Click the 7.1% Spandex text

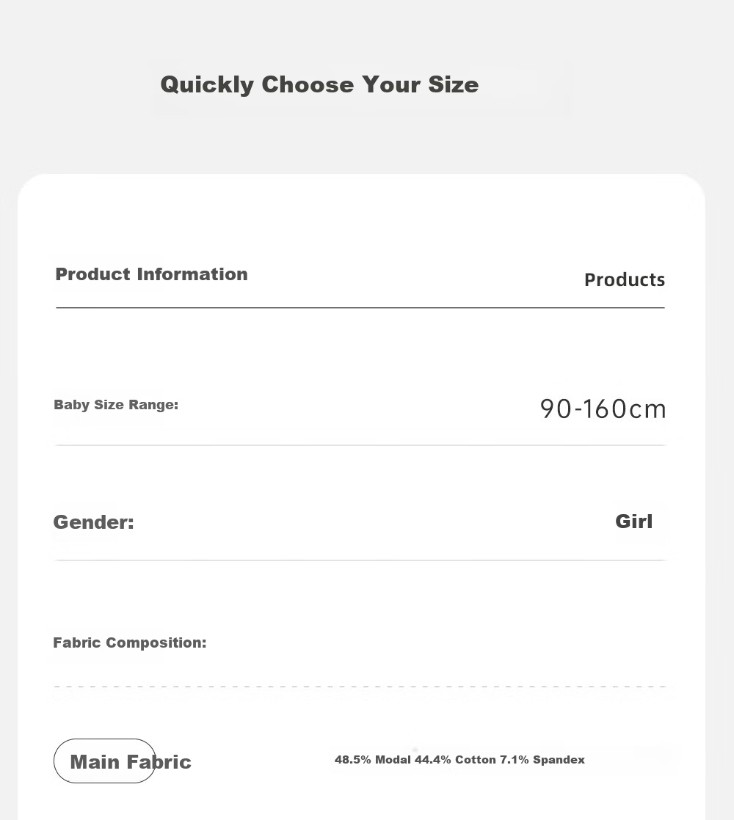[x=542, y=760]
